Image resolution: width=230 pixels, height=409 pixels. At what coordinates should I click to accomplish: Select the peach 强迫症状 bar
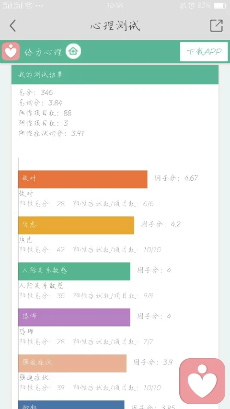[72, 363]
